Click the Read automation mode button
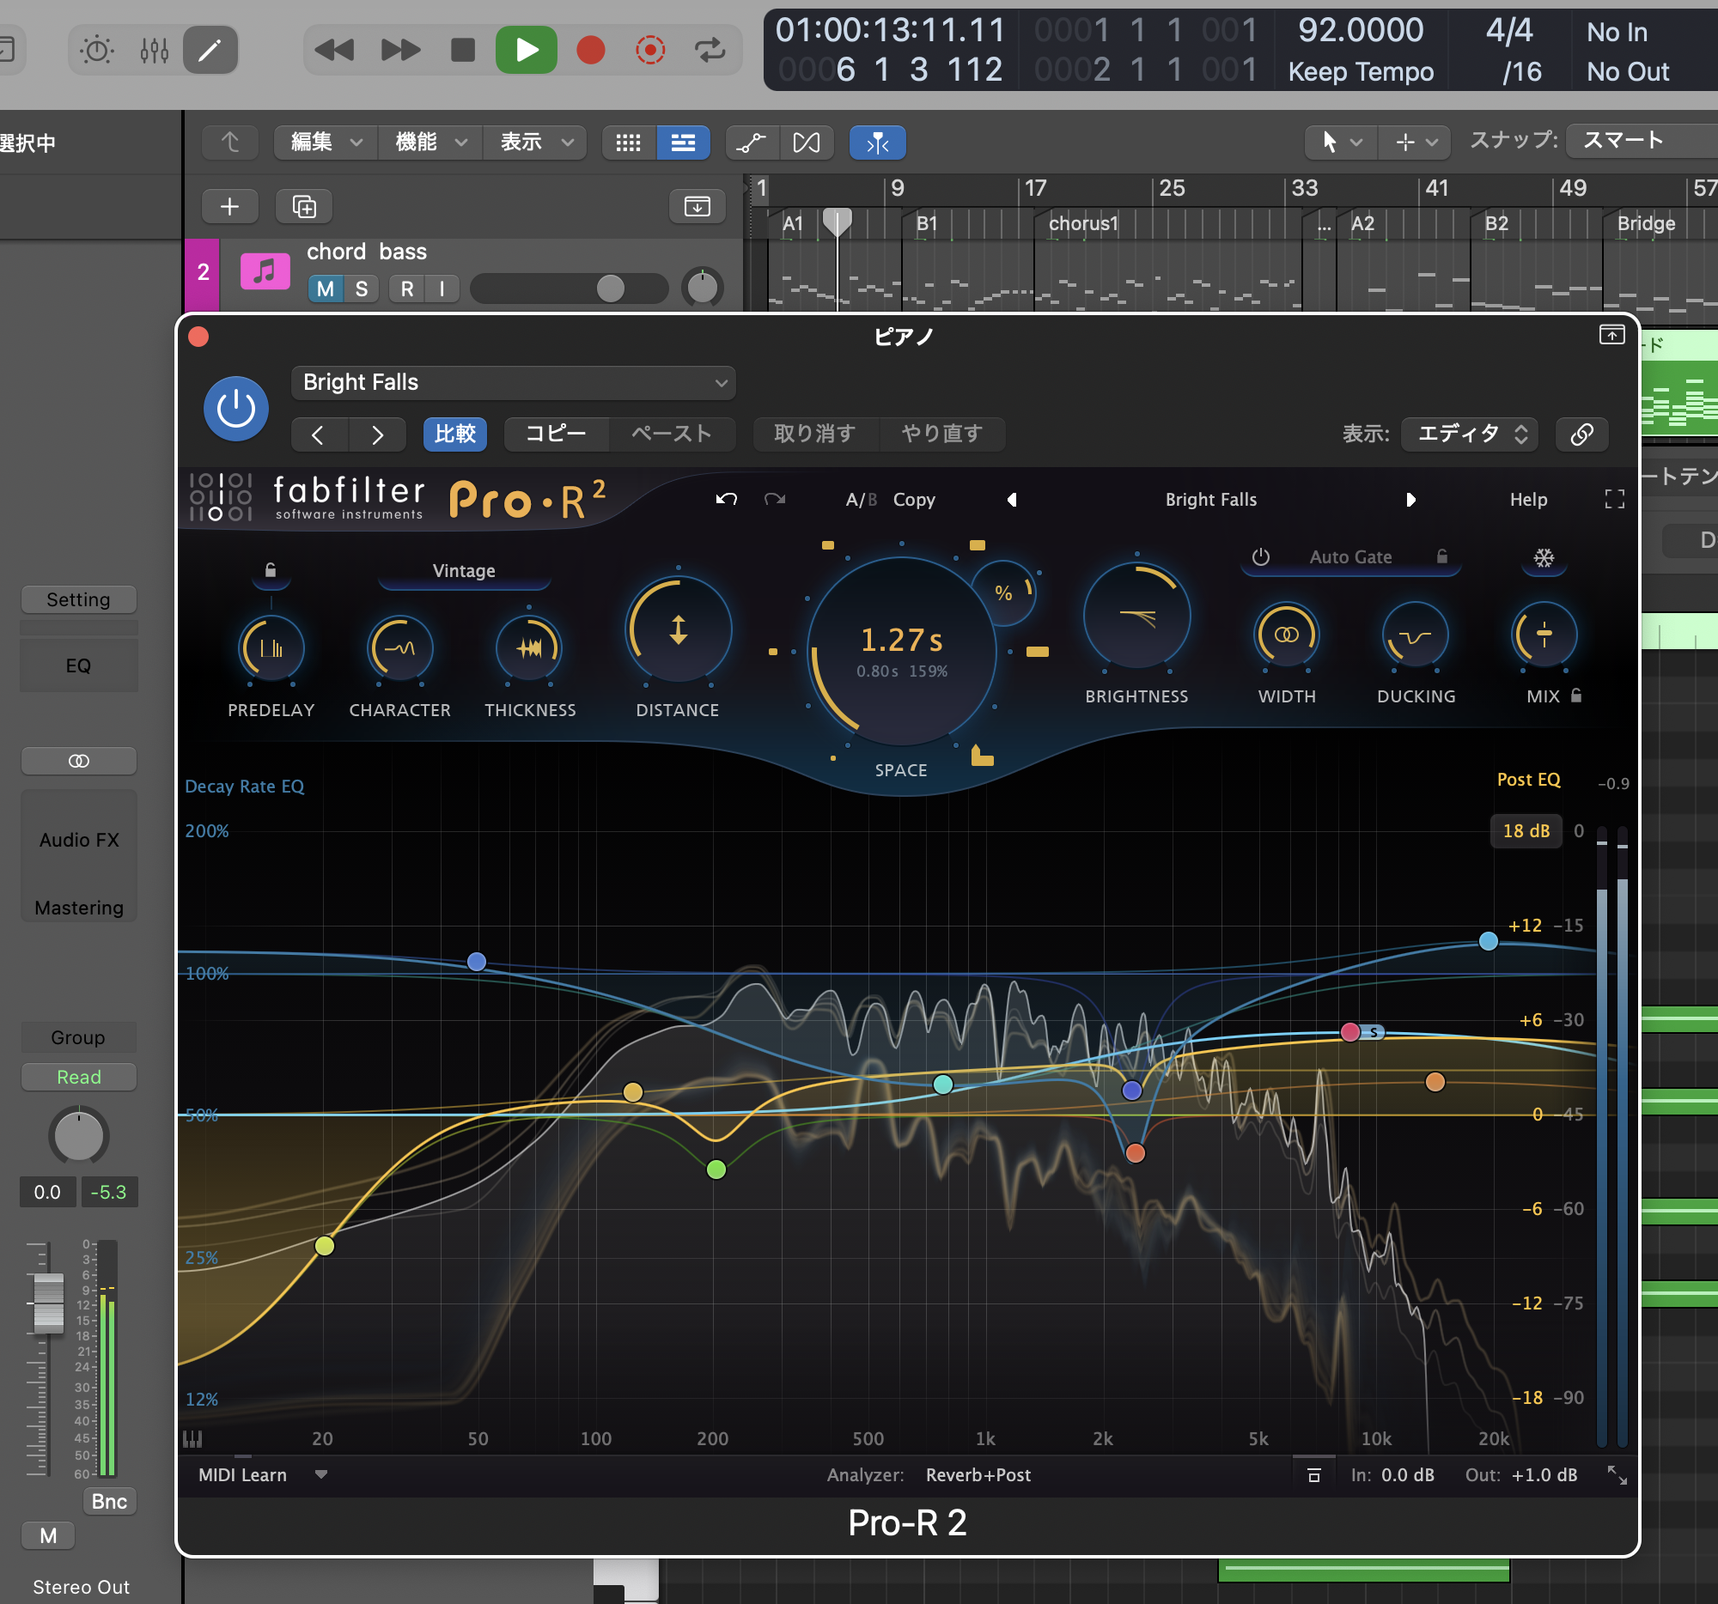 (79, 1077)
